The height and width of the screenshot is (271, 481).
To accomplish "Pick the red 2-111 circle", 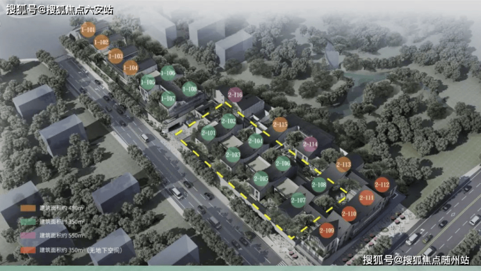I will click(367, 198).
